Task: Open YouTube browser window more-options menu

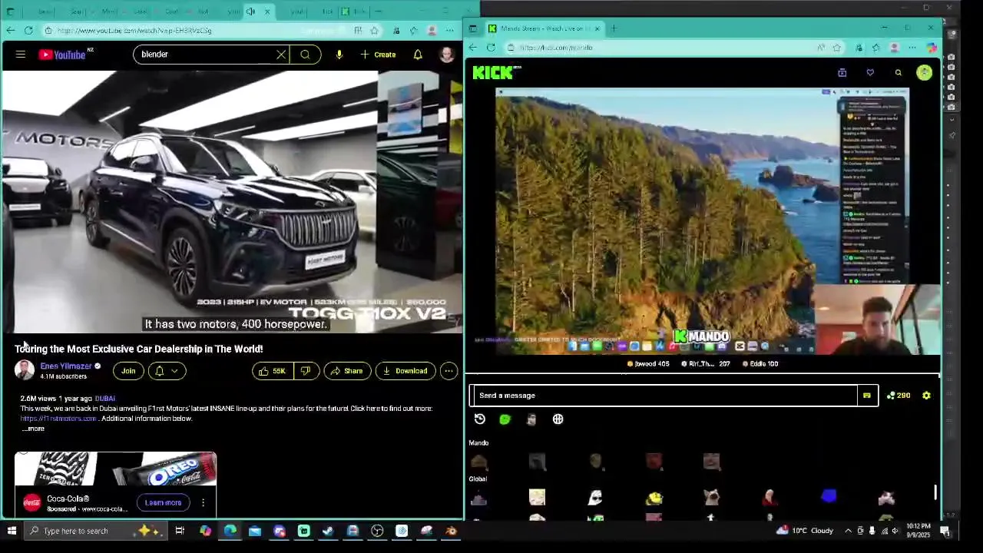Action: [x=449, y=30]
